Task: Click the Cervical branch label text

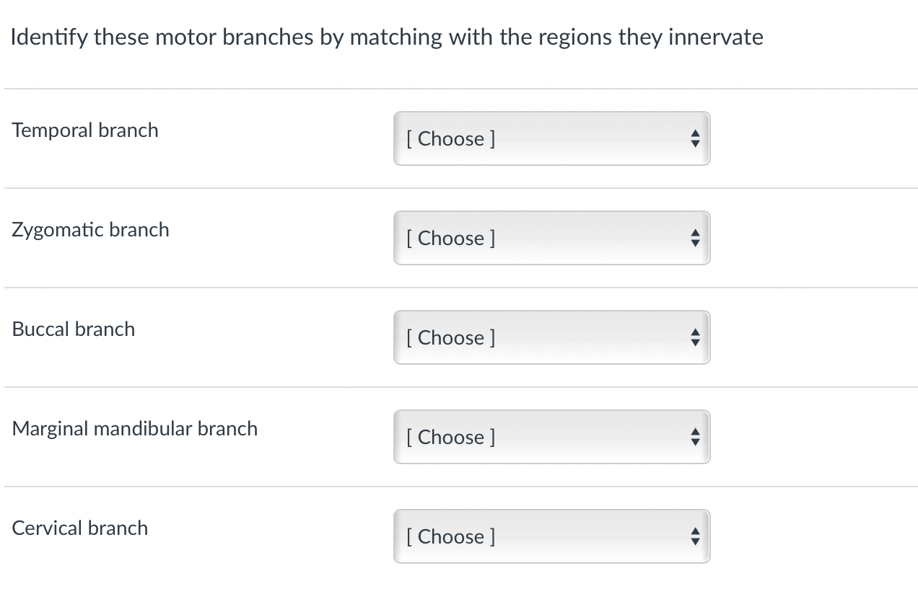Action: pos(80,528)
